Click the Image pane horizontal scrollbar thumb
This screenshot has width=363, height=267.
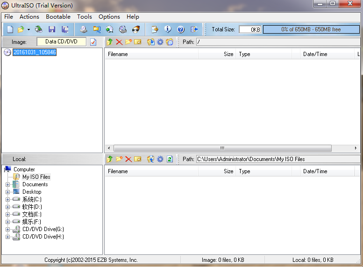222,148
